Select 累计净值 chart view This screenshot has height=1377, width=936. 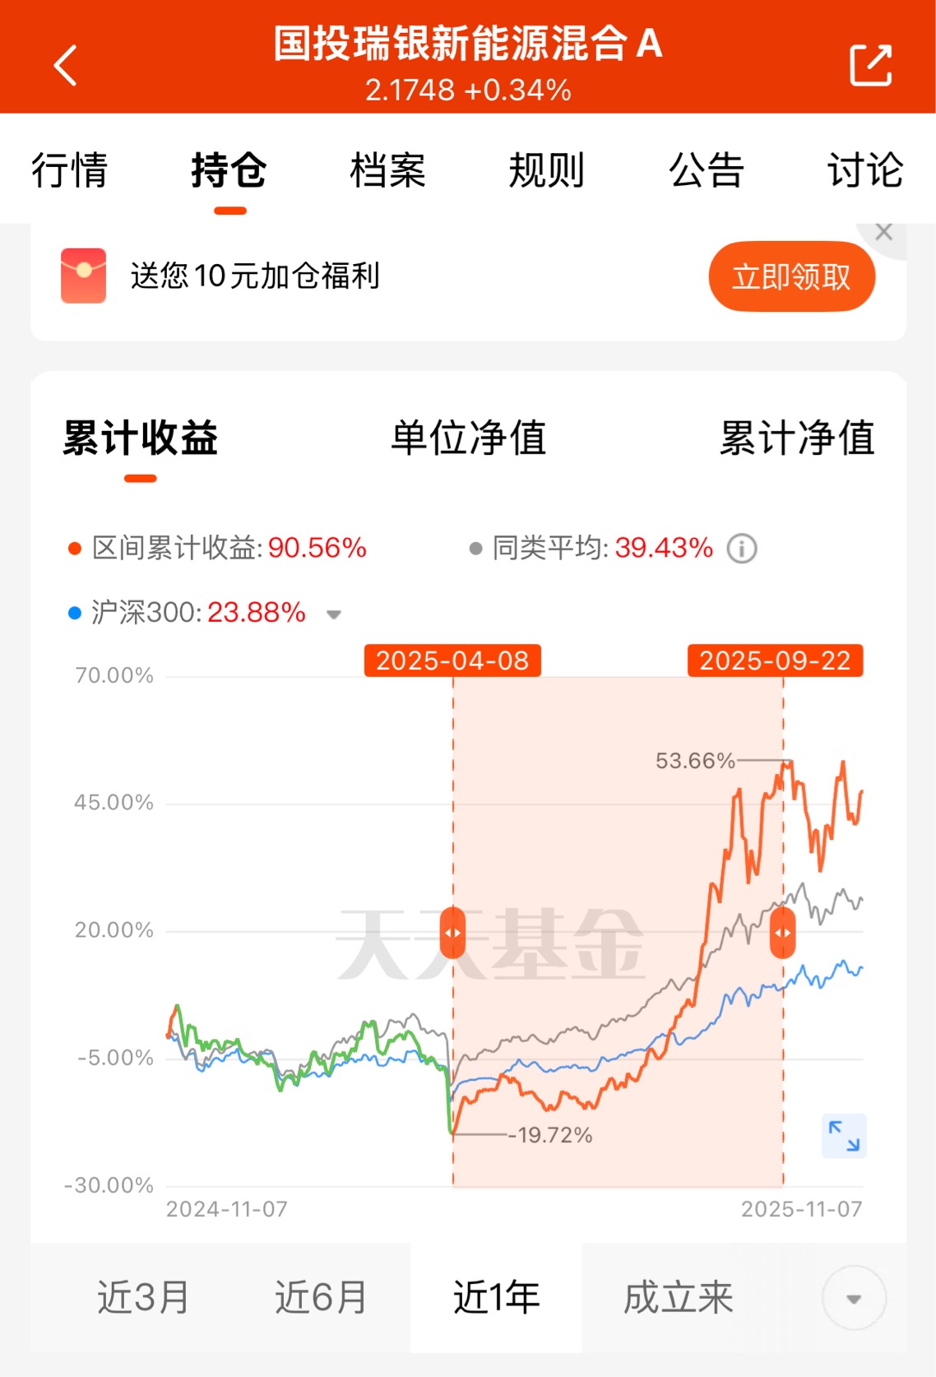[x=797, y=438]
